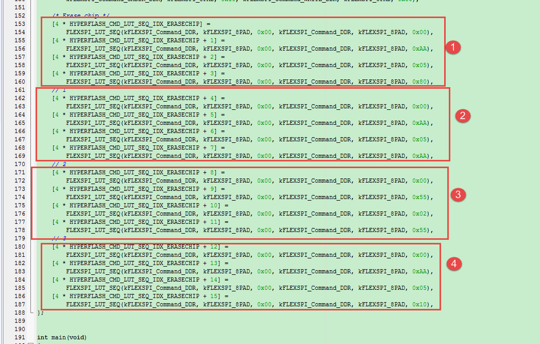The height and width of the screenshot is (344, 540).
Task: Click FLEXSPI_LUT_SEQ macro on line 154
Action: point(93,32)
